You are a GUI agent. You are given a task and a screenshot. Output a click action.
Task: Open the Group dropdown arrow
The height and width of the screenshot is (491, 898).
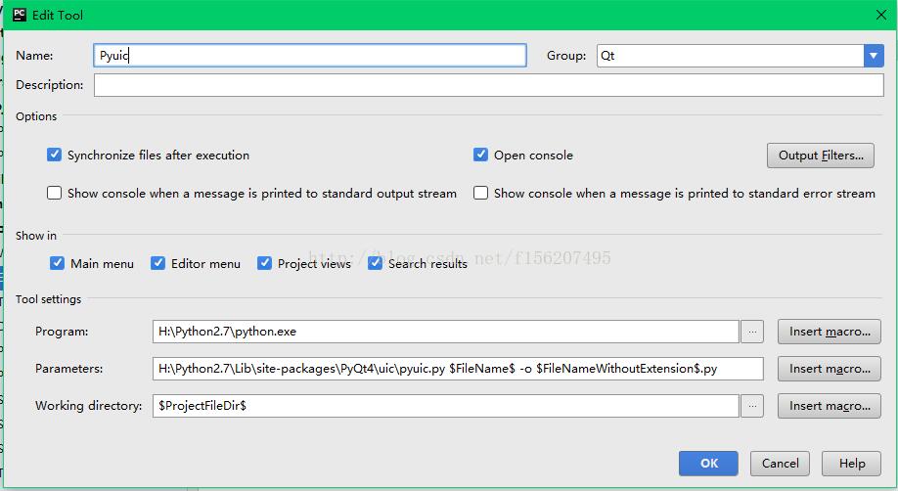point(874,56)
